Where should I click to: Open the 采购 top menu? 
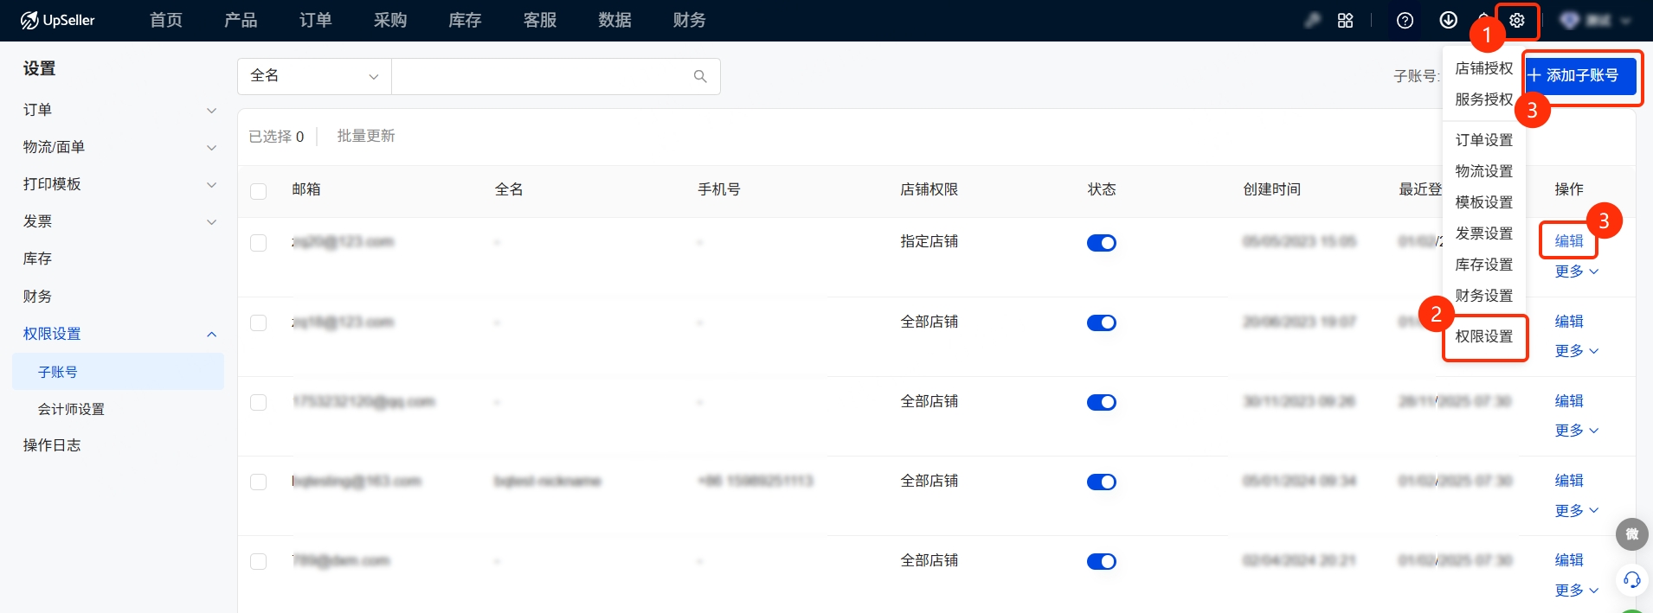point(390,20)
